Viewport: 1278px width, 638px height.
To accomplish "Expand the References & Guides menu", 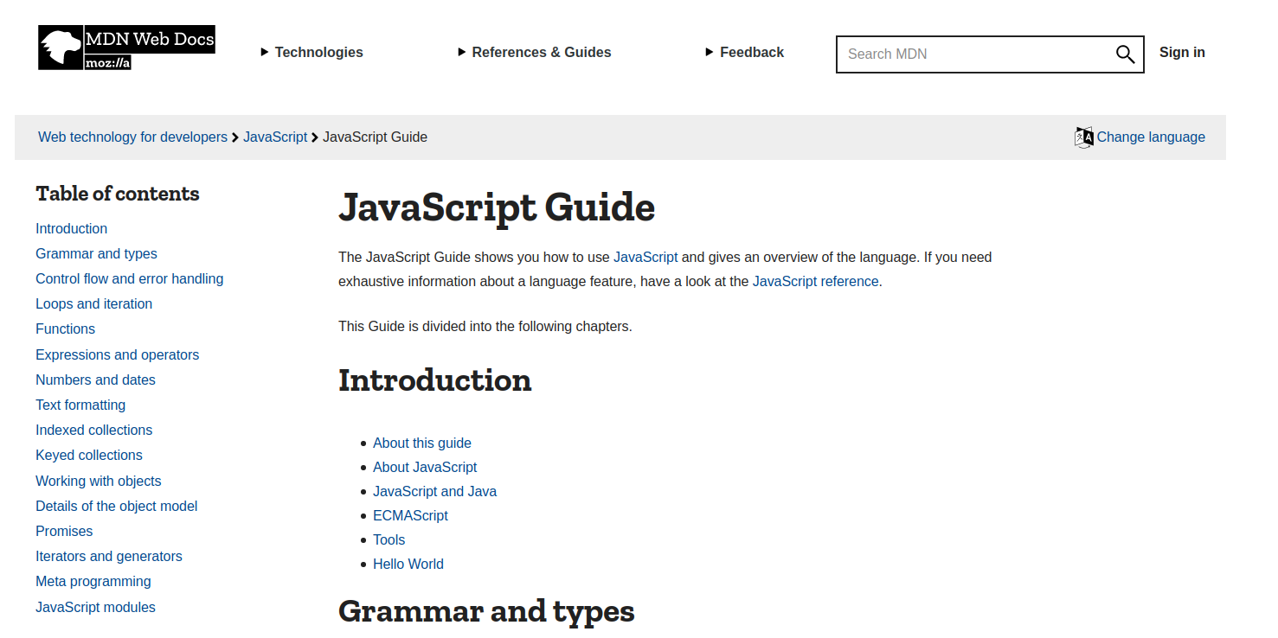I will 534,53.
